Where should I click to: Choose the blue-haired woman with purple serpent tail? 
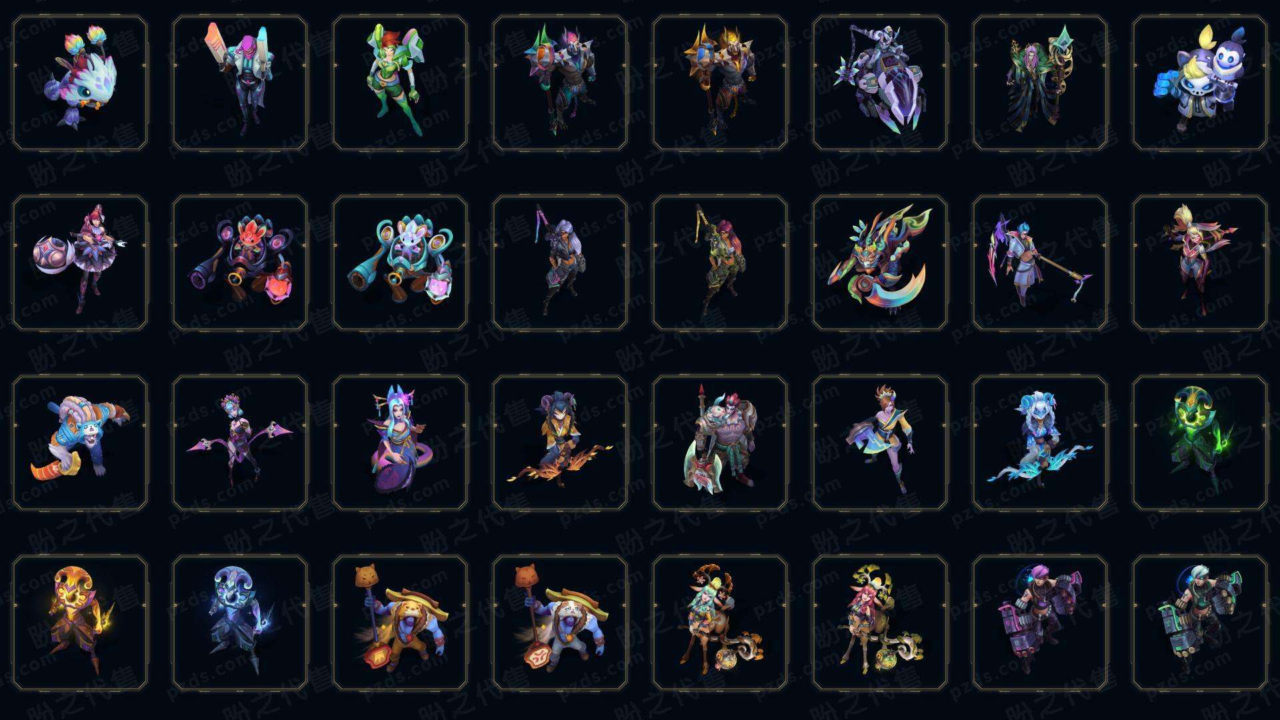[x=400, y=443]
